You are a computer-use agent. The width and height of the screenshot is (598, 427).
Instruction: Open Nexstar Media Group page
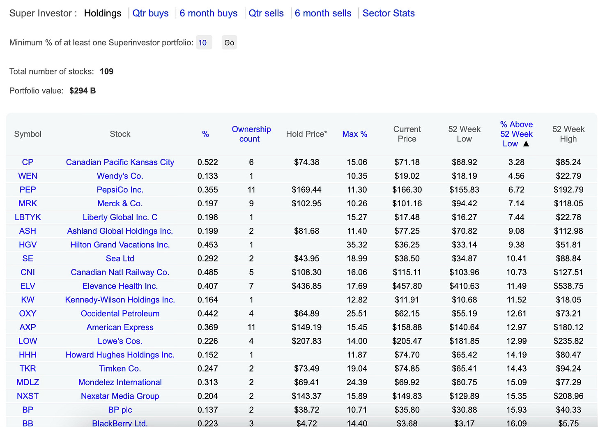coord(120,396)
